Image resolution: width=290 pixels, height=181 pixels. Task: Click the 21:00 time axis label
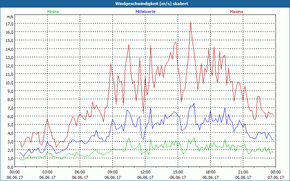coord(243,172)
